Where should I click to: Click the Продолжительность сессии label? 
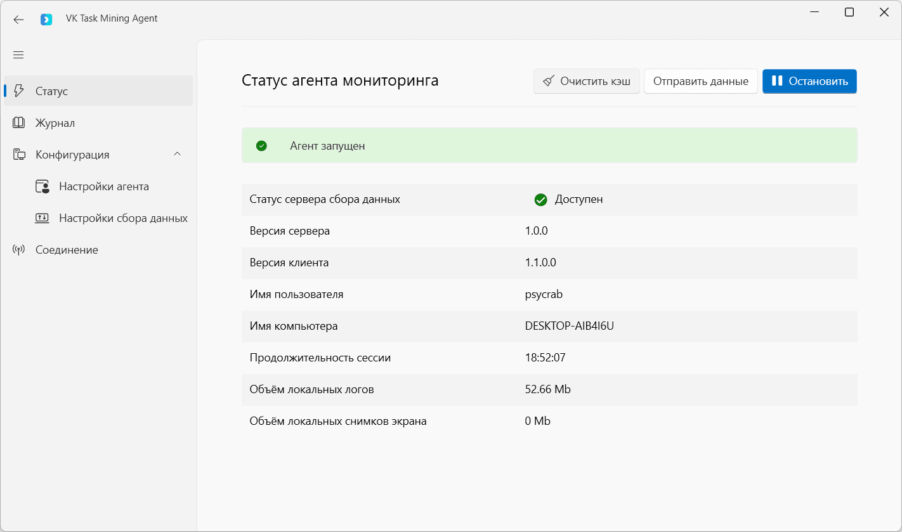pyautogui.click(x=320, y=358)
